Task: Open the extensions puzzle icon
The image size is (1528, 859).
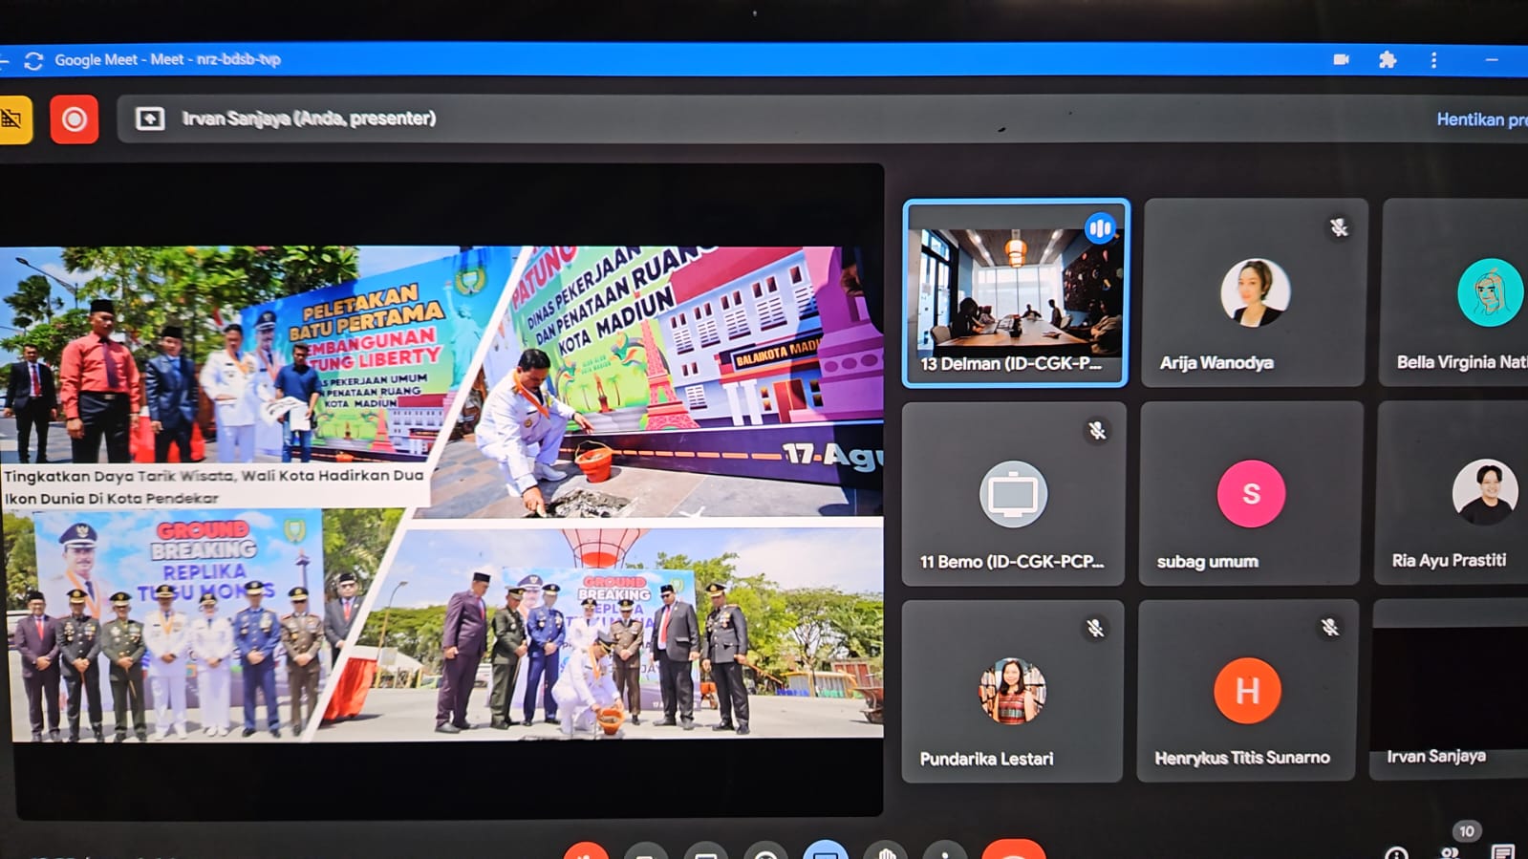Action: (x=1388, y=60)
